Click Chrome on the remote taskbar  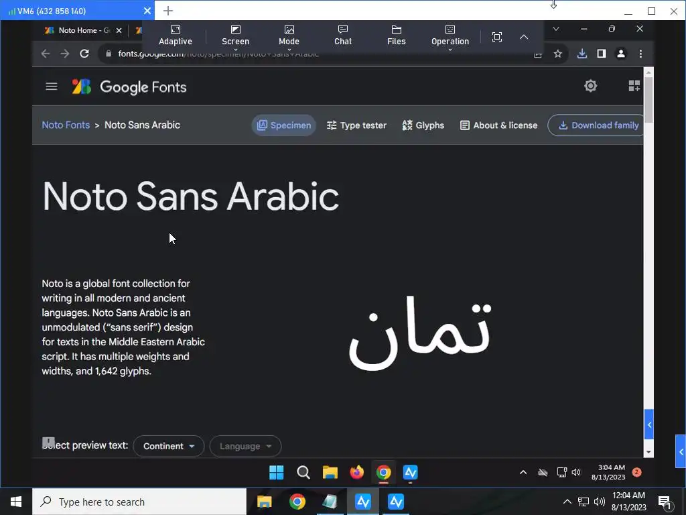(384, 473)
